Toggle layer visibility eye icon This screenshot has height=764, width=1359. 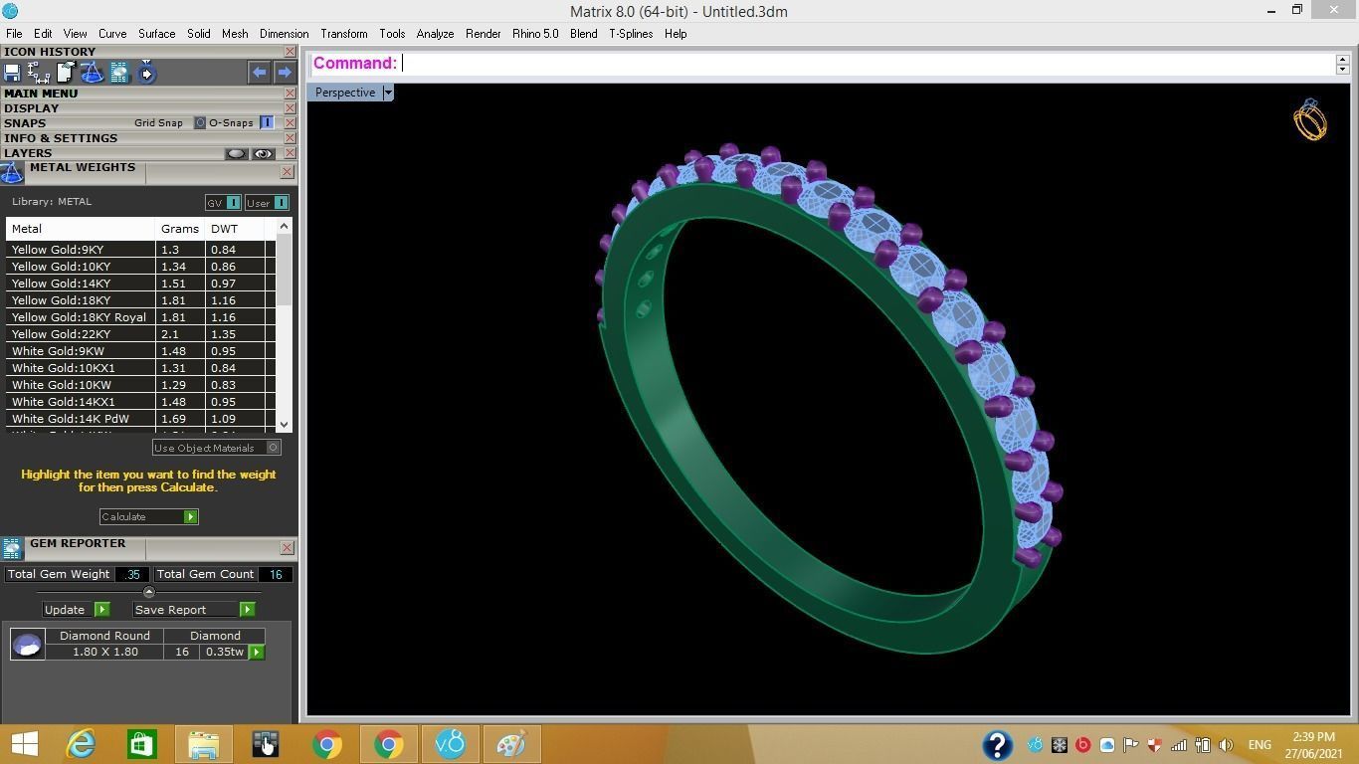pyautogui.click(x=263, y=153)
